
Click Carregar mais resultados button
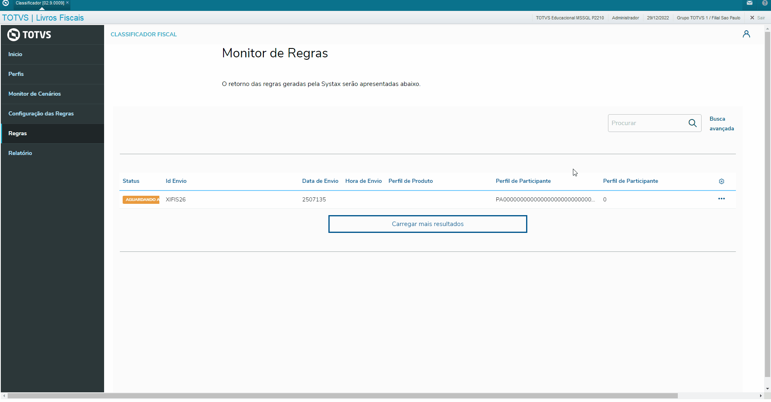(x=428, y=224)
